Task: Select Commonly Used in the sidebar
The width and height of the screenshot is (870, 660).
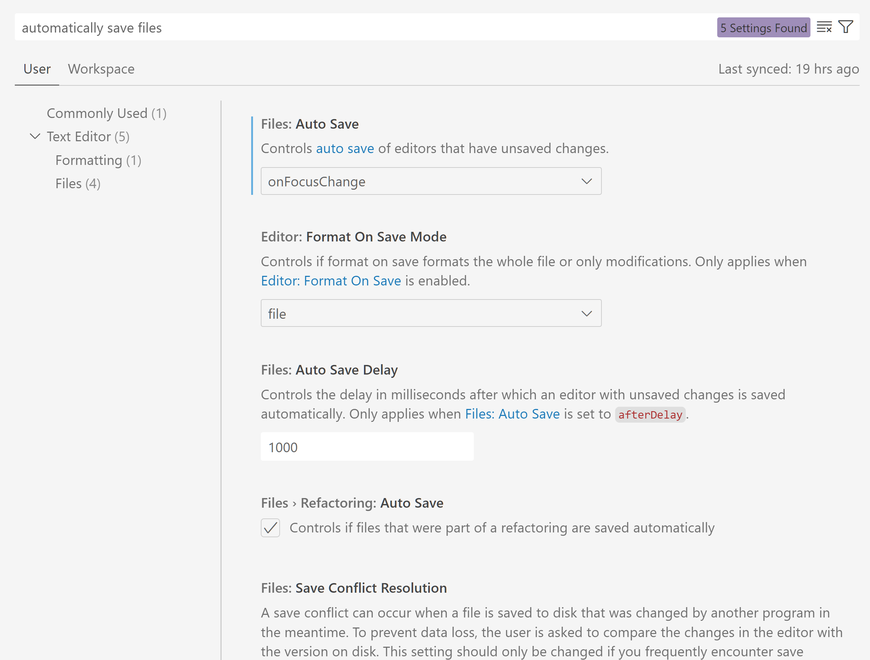Action: pyautogui.click(x=106, y=113)
